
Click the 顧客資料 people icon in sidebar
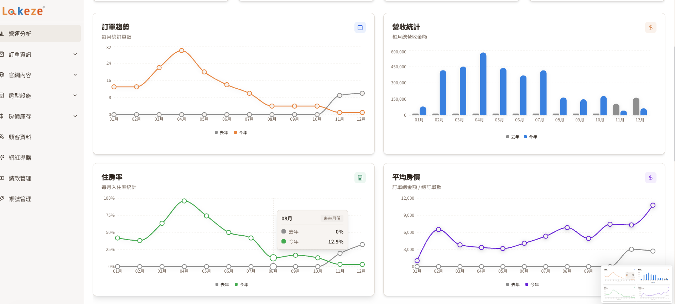coord(2,137)
